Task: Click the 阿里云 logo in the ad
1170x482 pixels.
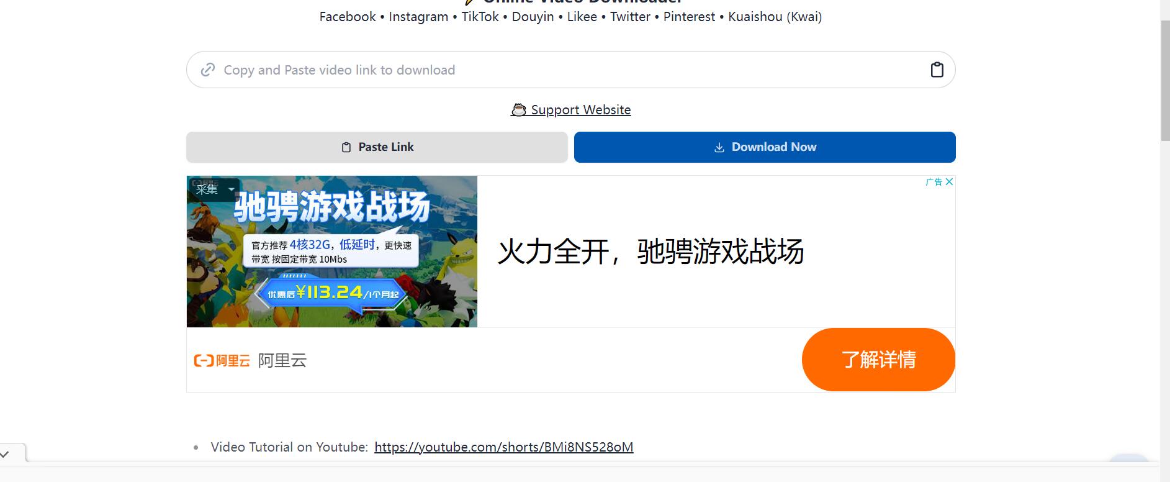Action: pyautogui.click(x=222, y=360)
